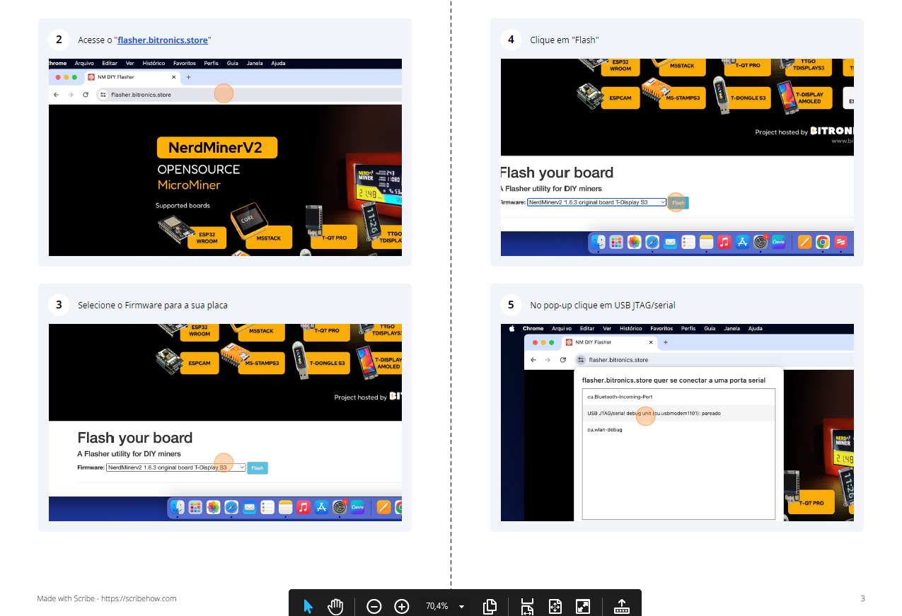Click Chrome icon in step 4 dock

pyautogui.click(x=822, y=242)
